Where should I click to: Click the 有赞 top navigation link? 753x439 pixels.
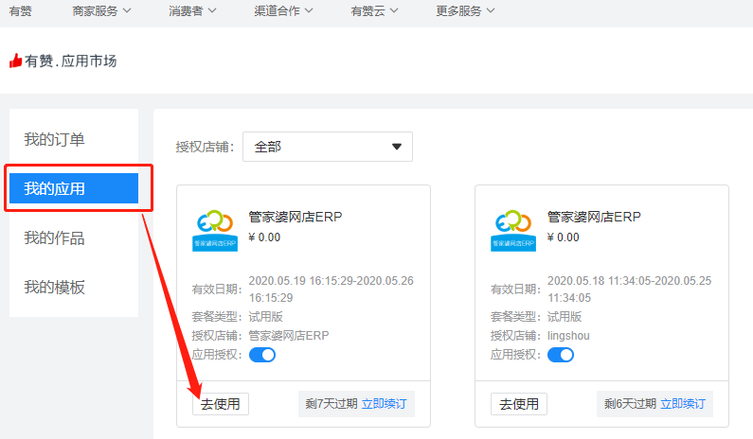pos(21,11)
